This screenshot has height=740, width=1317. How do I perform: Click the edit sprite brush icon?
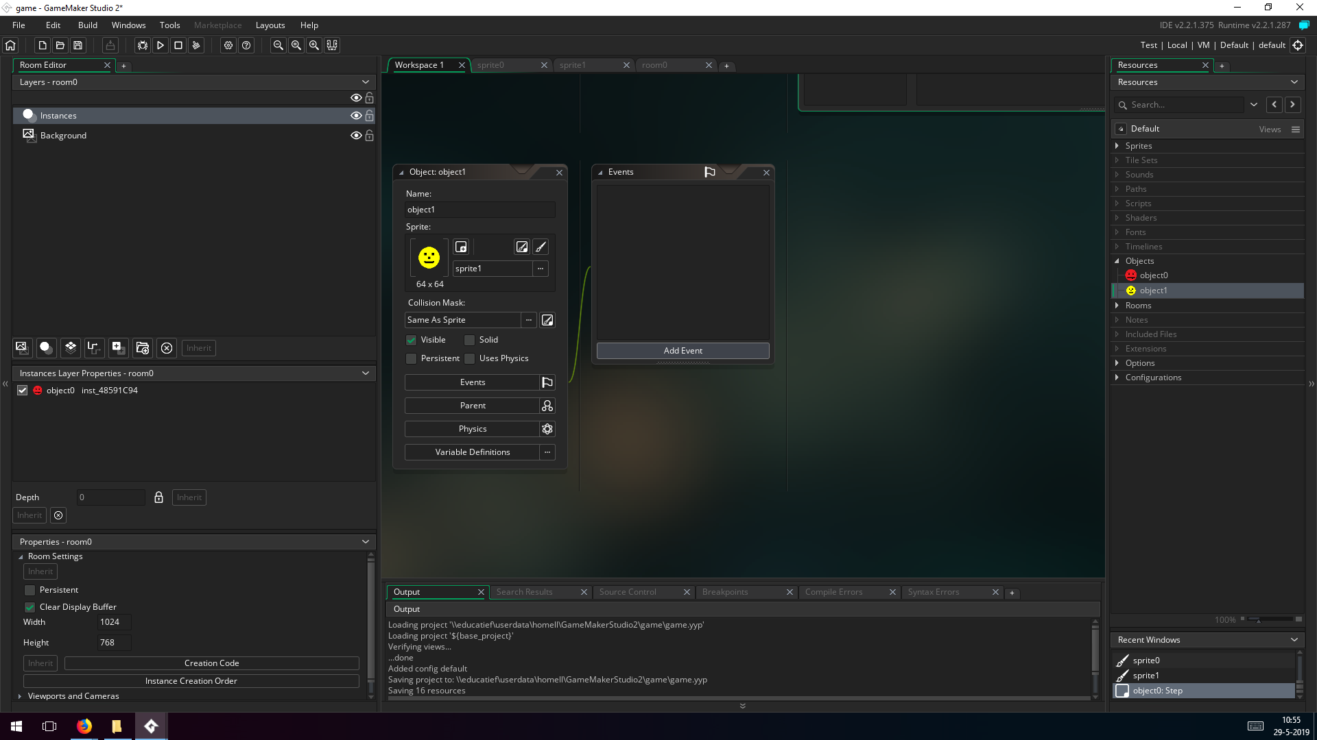(x=541, y=247)
